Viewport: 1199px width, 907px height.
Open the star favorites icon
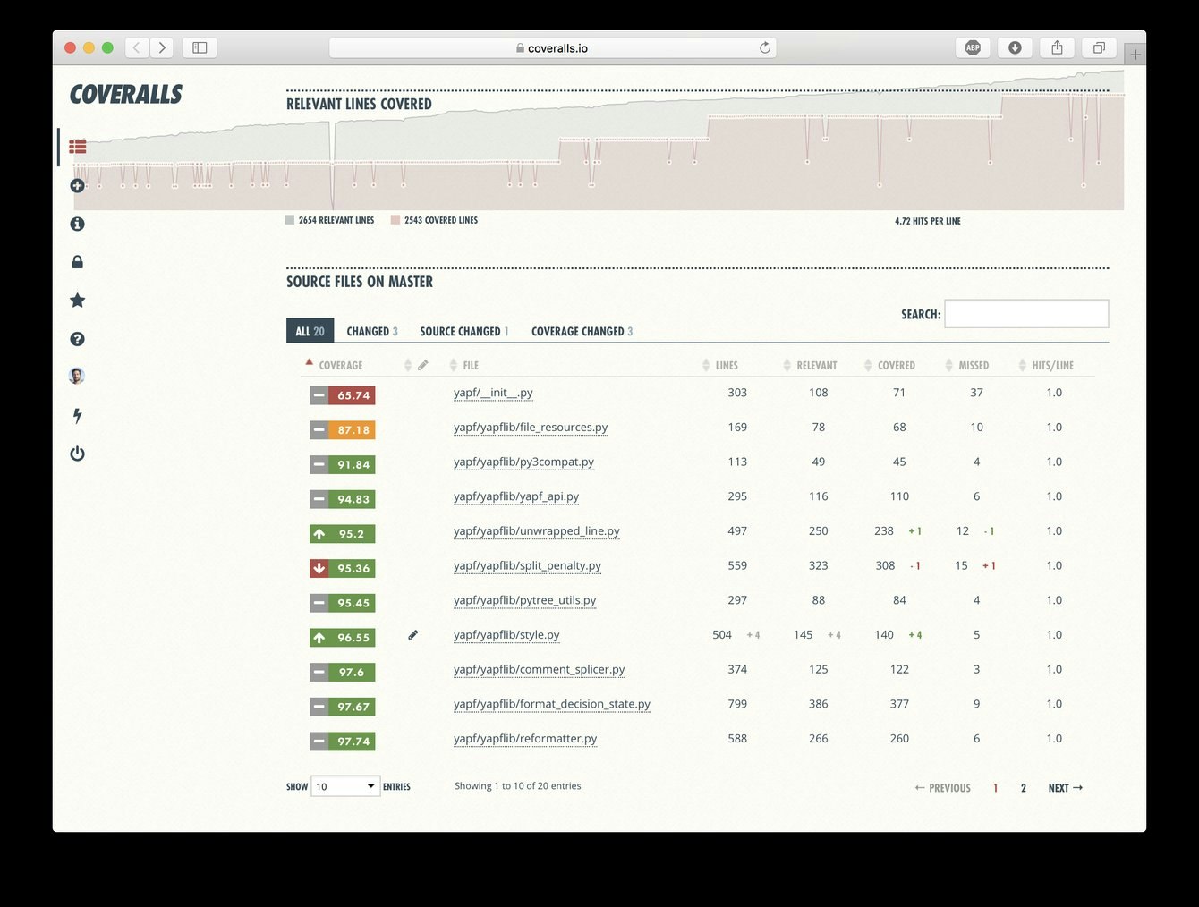77,301
